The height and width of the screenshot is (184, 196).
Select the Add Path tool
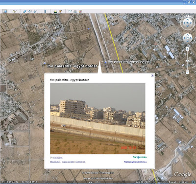click(30, 11)
